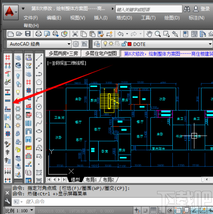
Task: Save drawing with the floppy disk icon
Action: 28,34
